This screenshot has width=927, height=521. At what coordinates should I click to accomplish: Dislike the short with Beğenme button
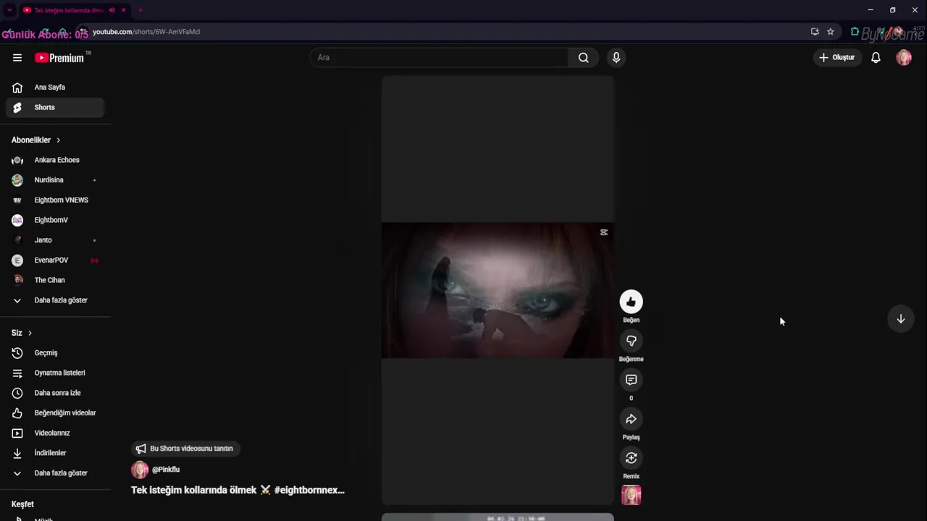pyautogui.click(x=631, y=341)
